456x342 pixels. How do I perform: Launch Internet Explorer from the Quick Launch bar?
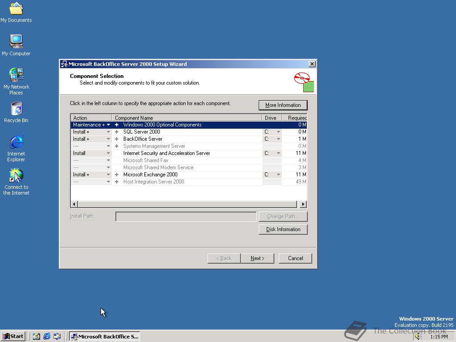(x=46, y=336)
